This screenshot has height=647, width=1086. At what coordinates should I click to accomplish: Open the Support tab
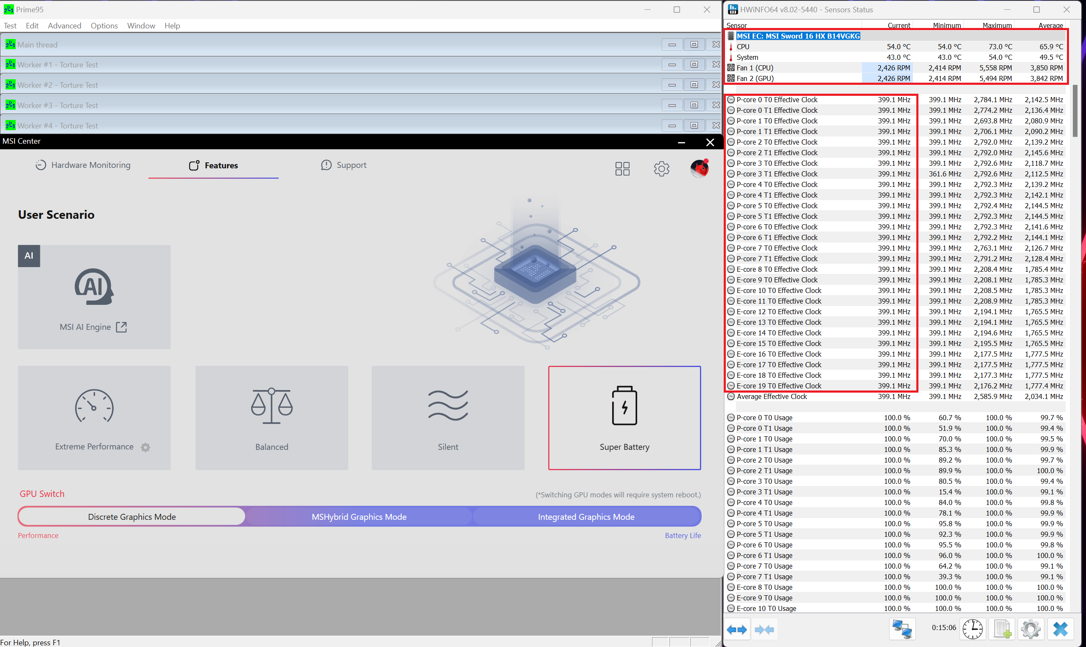pyautogui.click(x=344, y=165)
